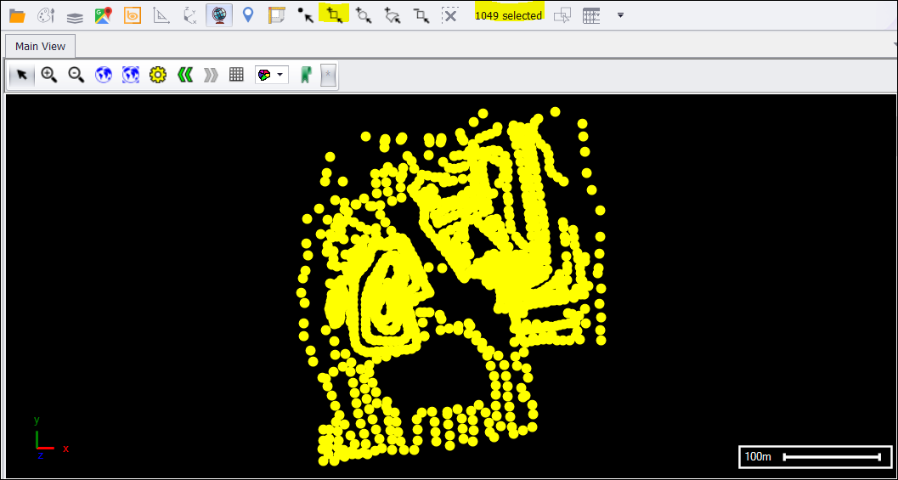This screenshot has height=480, width=898.
Task: Go to previous view with green arrows
Action: [x=184, y=75]
